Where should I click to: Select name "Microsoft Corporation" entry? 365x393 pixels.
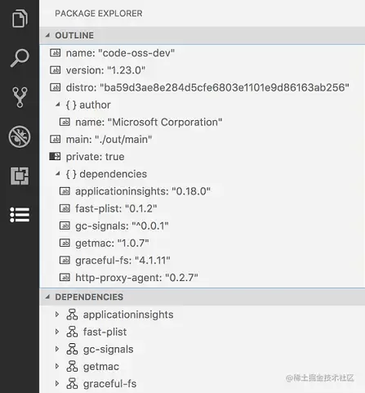point(202,122)
